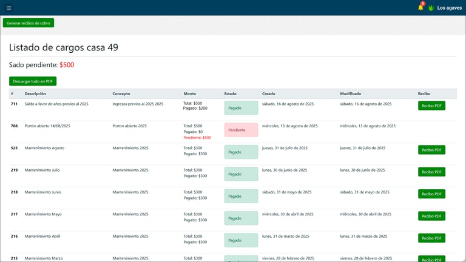Click charge number 708 row
The width and height of the screenshot is (466, 262).
click(233, 132)
